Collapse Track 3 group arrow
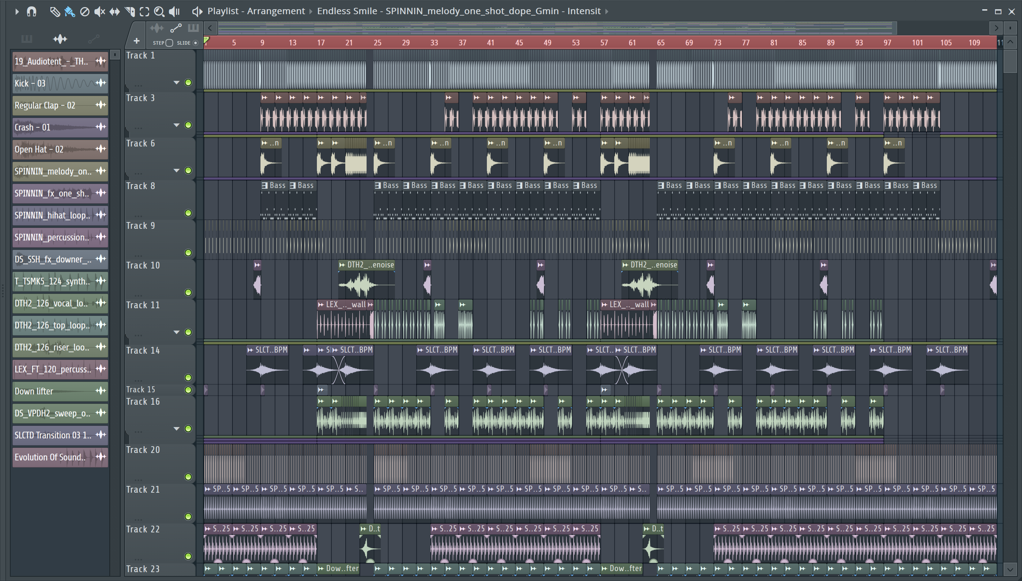Image resolution: width=1022 pixels, height=581 pixels. click(x=176, y=125)
